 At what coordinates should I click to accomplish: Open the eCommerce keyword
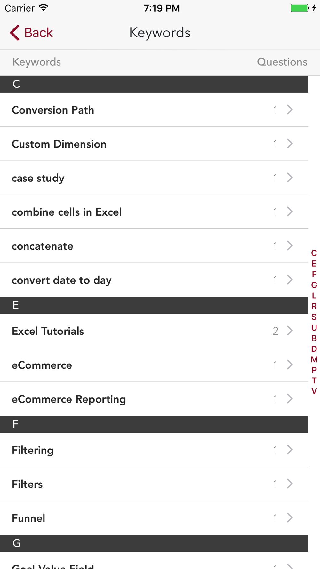[x=154, y=365]
